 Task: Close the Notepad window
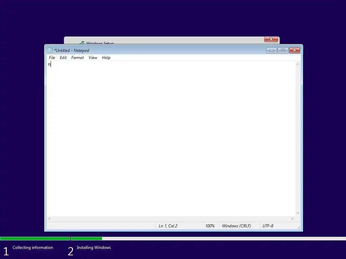coord(294,51)
